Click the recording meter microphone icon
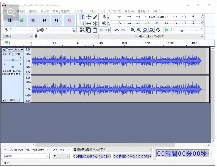Image resolution: width=217 pixels, height=167 pixels. pos(104,17)
